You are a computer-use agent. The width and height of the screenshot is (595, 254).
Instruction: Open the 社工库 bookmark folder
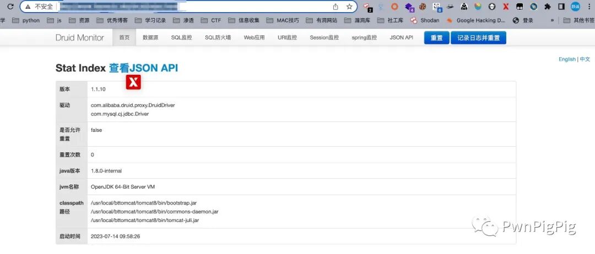click(x=390, y=20)
